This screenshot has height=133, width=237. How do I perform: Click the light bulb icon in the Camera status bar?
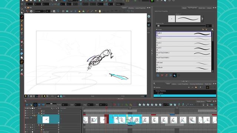click(x=26, y=96)
